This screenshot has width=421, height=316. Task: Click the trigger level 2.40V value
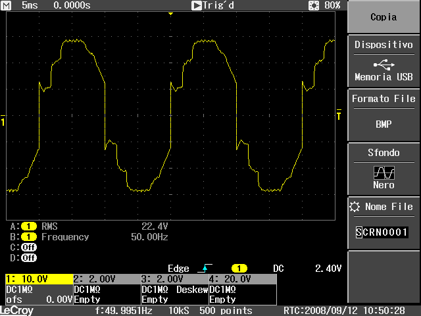pos(328,268)
